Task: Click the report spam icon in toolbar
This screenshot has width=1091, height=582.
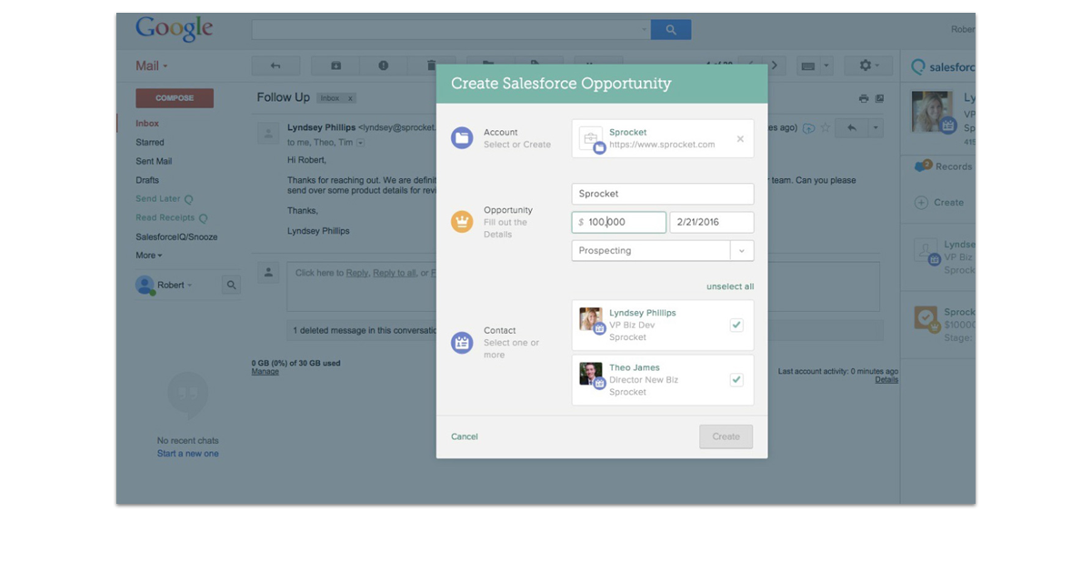Action: pyautogui.click(x=383, y=65)
